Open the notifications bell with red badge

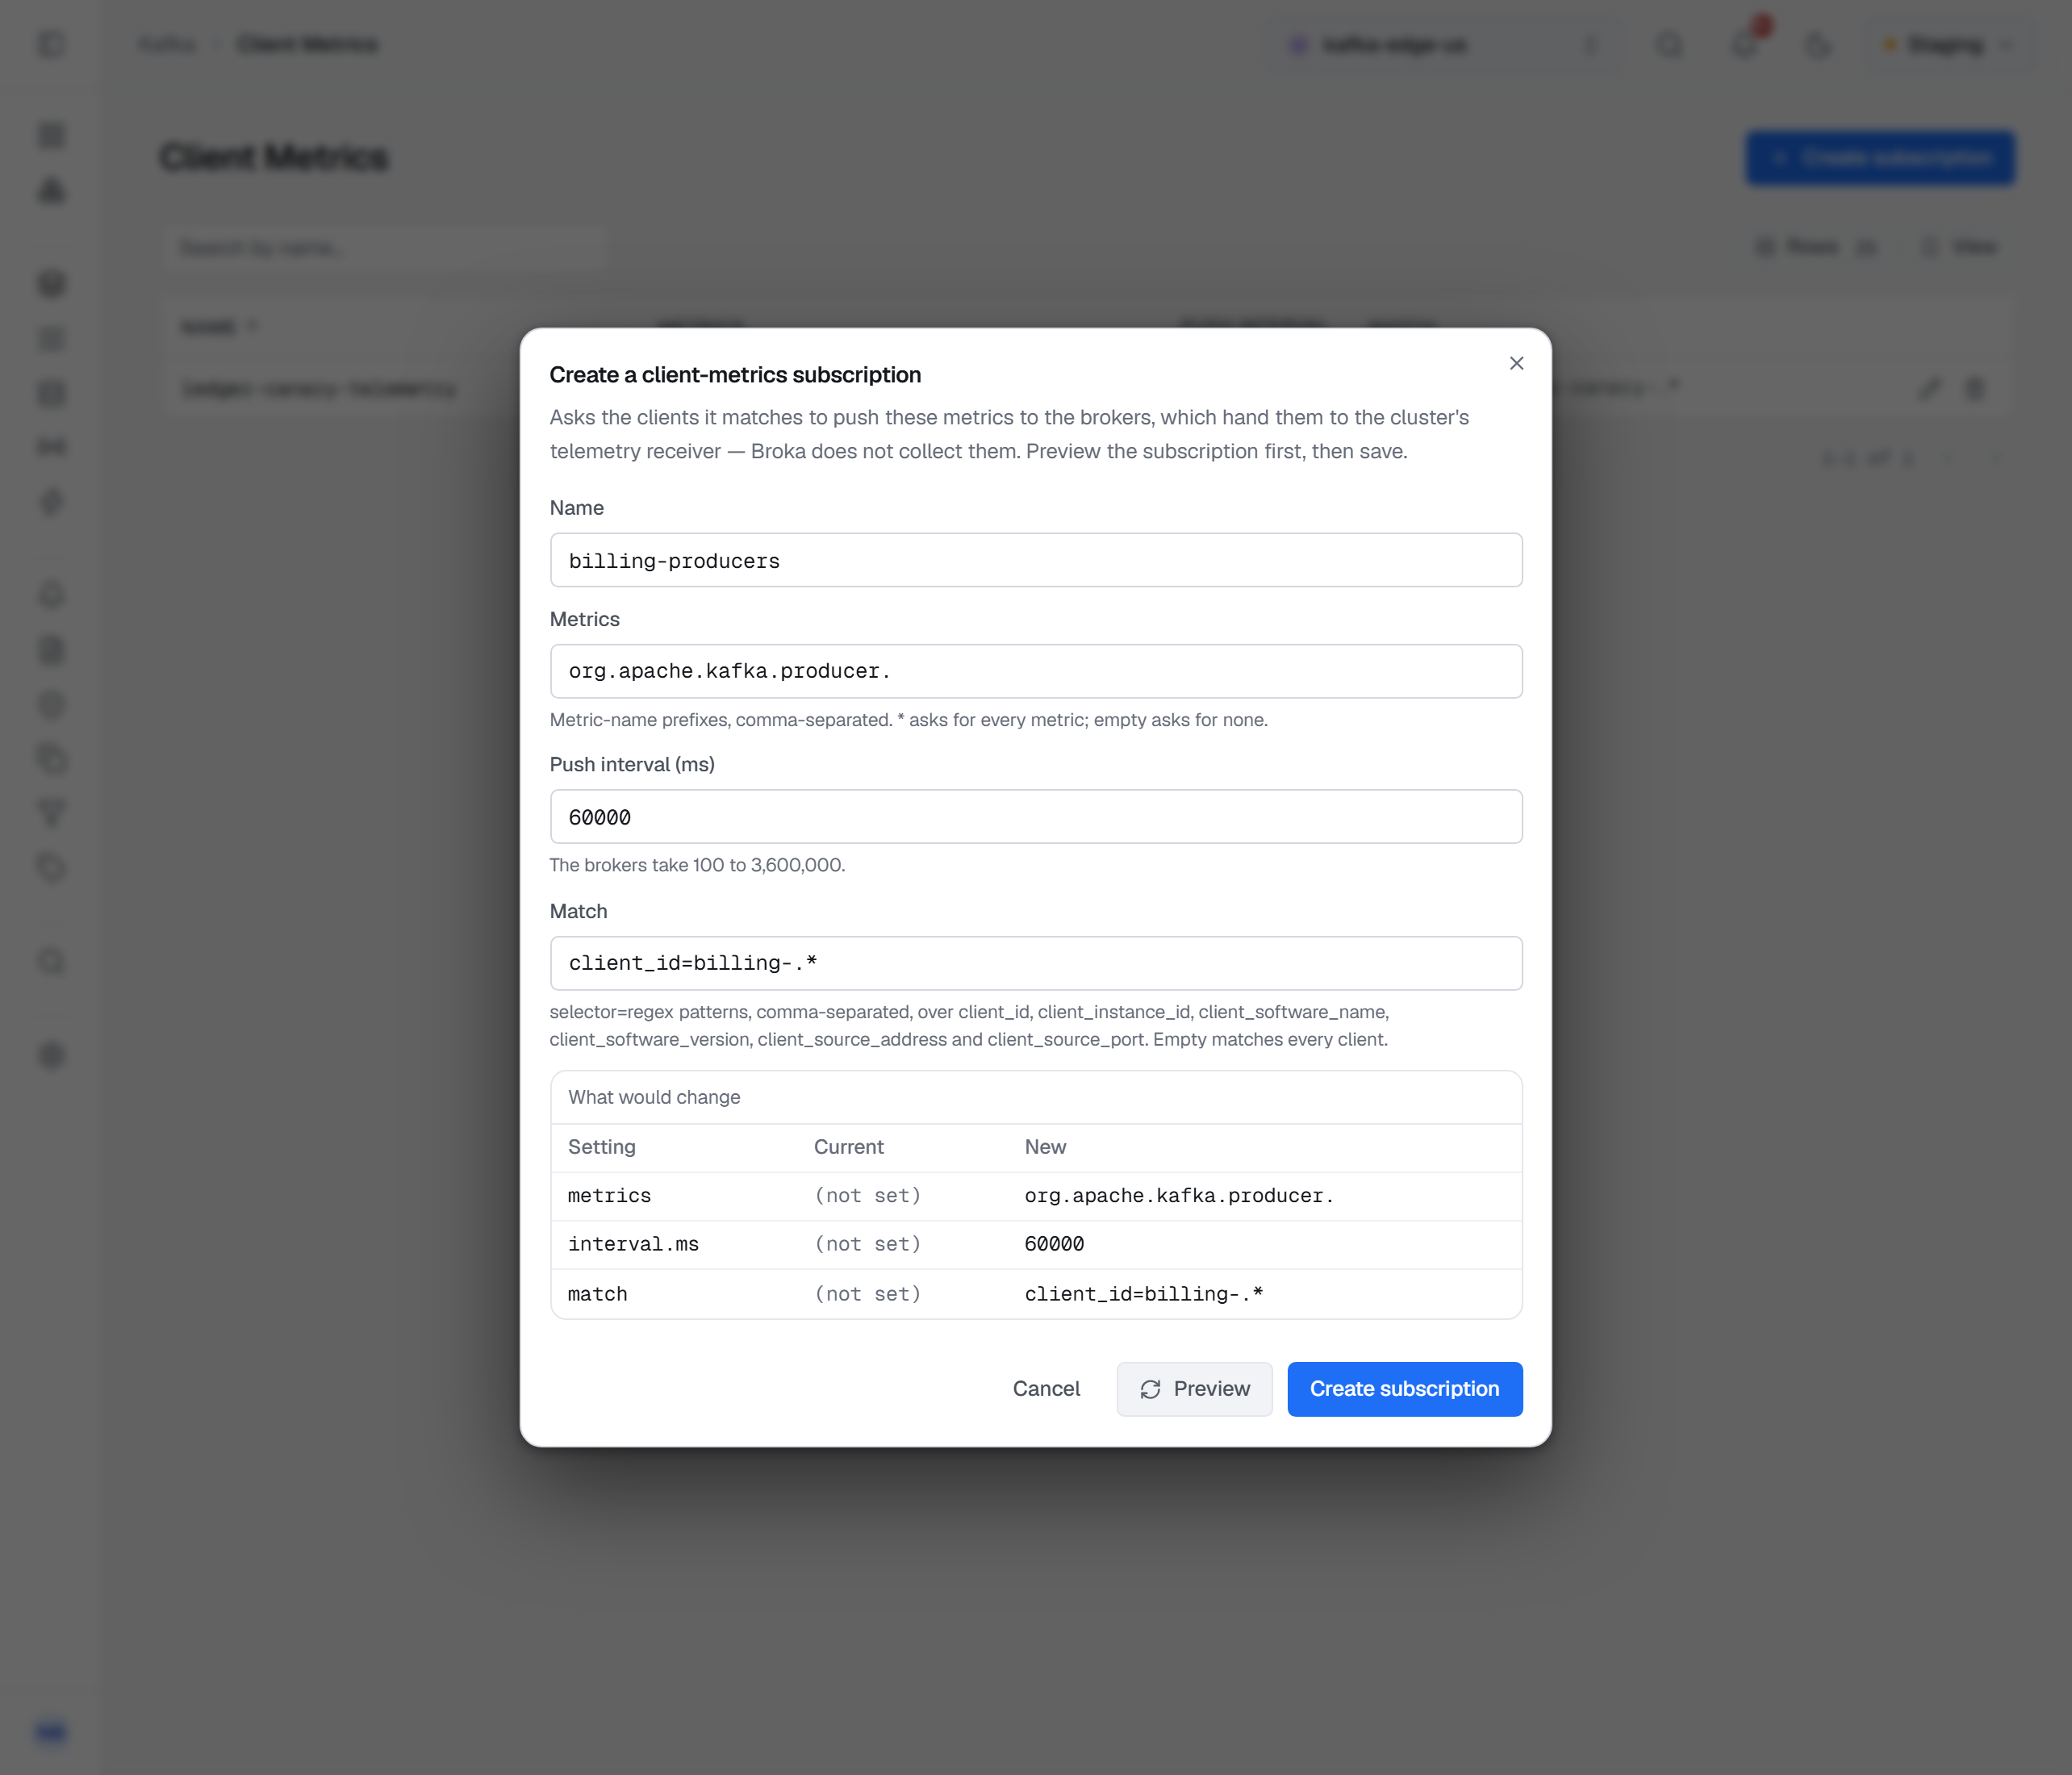coord(1745,45)
